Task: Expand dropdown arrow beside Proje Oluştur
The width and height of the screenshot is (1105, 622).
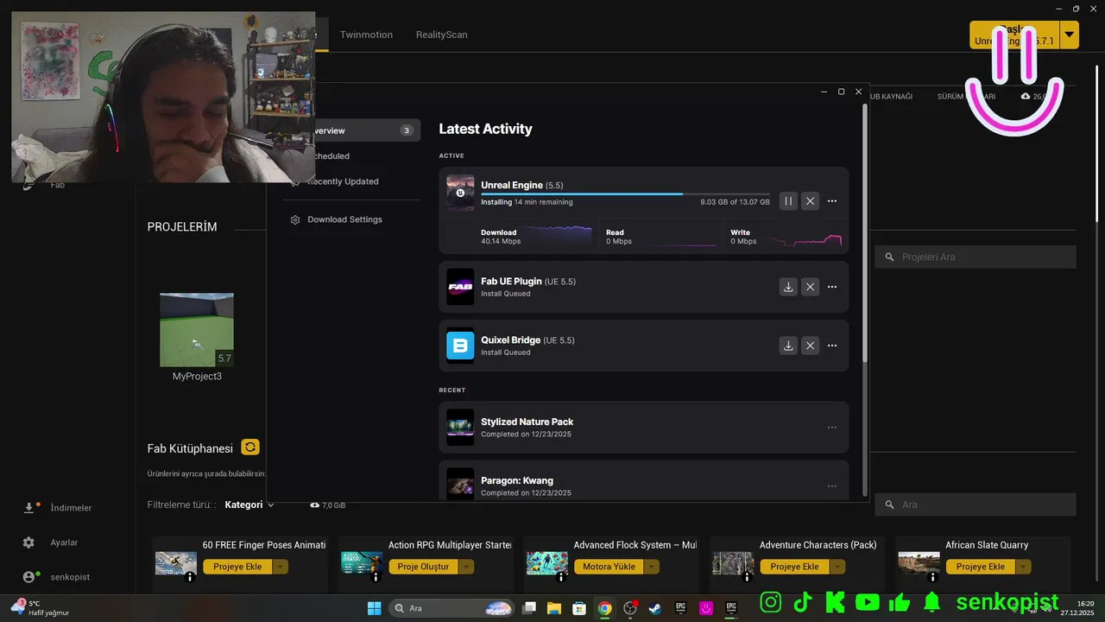Action: tap(466, 567)
